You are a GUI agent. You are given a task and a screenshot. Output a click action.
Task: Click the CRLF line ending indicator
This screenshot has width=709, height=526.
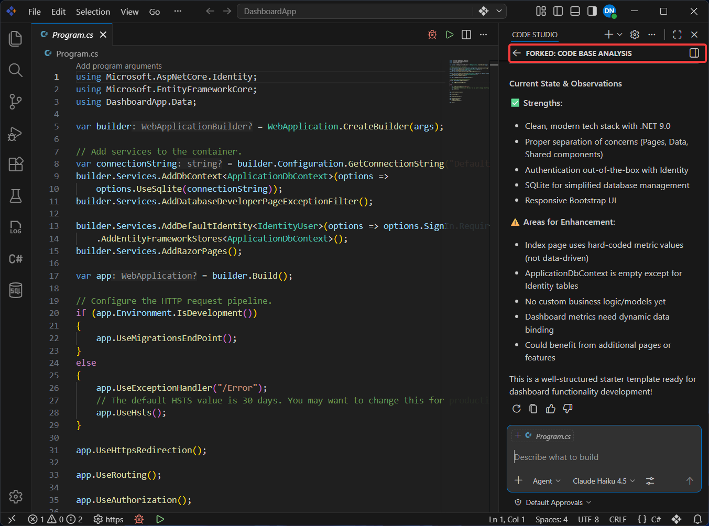click(x=618, y=519)
